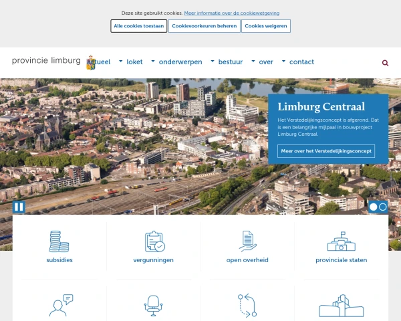Image resolution: width=401 pixels, height=321 pixels.
Task: Open the subsidies text link
Action: click(x=59, y=260)
